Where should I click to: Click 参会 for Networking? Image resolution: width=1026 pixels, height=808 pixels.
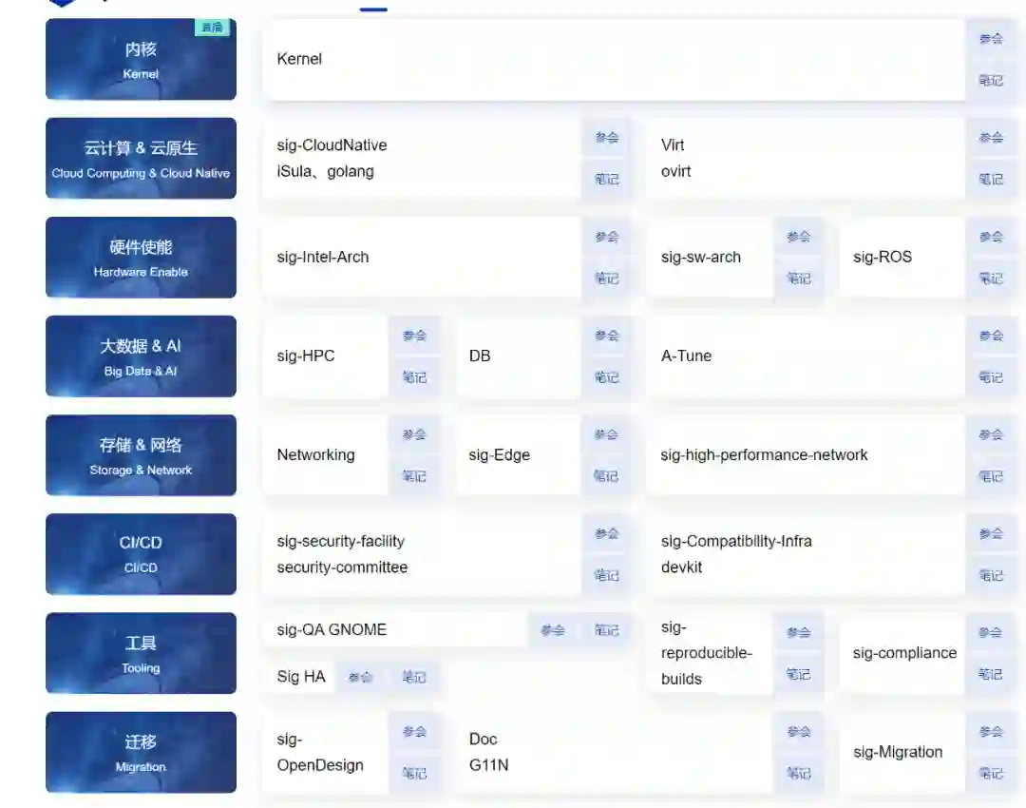[414, 434]
